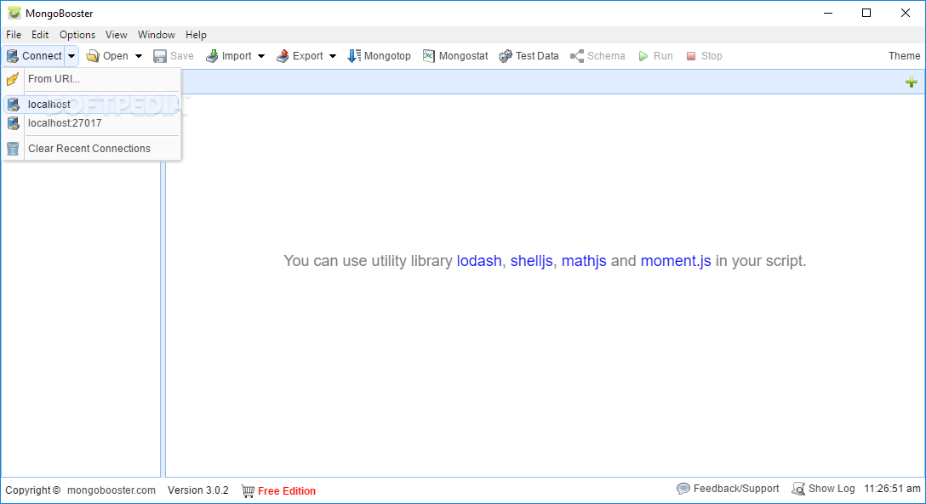Follow the mathjs link

point(584,261)
